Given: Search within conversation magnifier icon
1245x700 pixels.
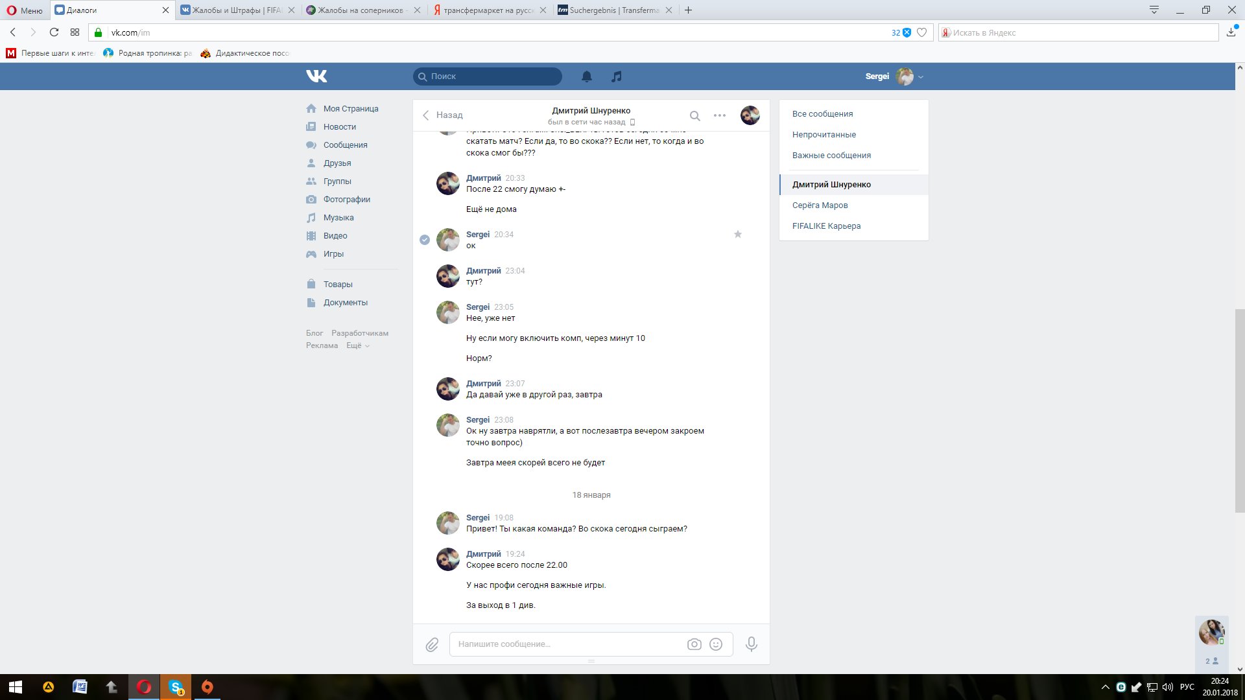Looking at the screenshot, I should tap(694, 115).
